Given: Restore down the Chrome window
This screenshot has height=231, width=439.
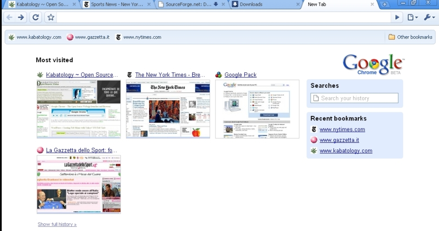Looking at the screenshot, I should (413, 3).
